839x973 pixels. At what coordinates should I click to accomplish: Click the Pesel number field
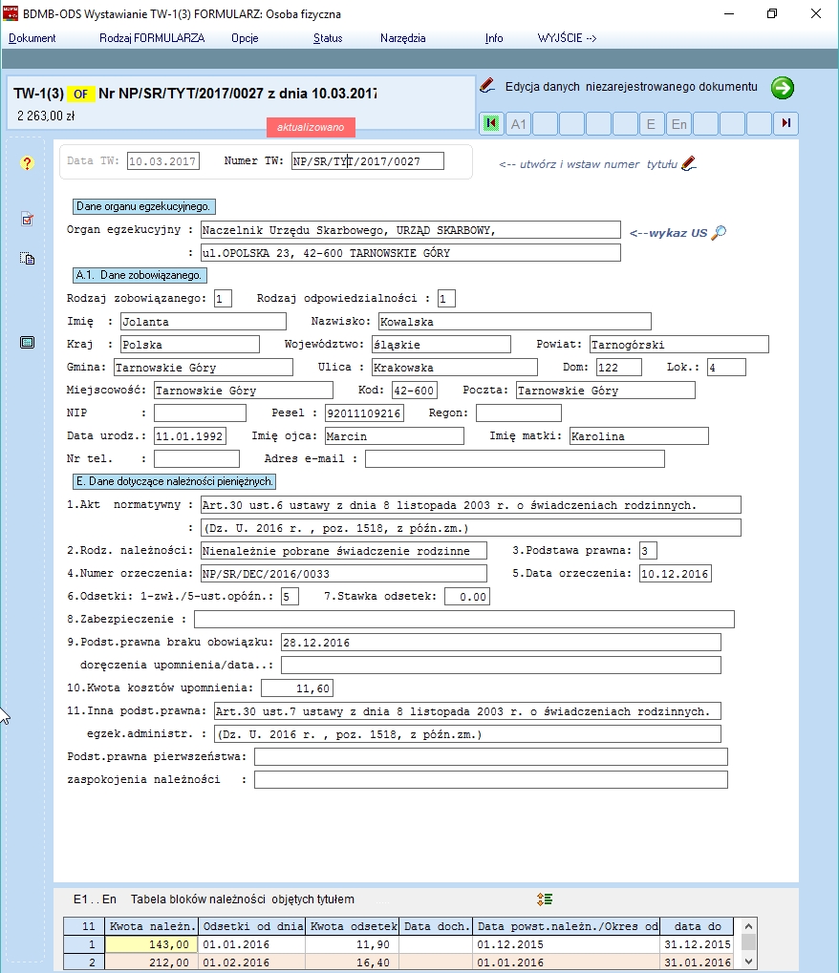click(364, 413)
